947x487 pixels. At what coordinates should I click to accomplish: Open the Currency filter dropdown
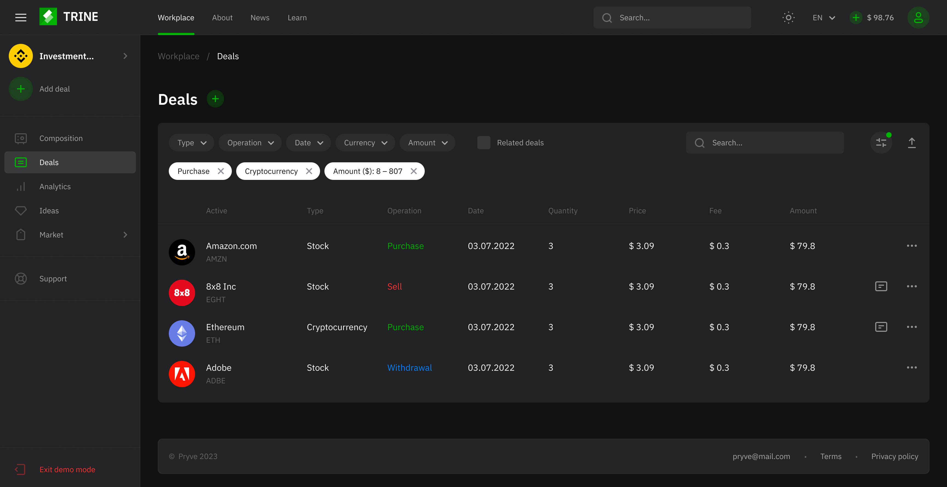[x=365, y=143]
